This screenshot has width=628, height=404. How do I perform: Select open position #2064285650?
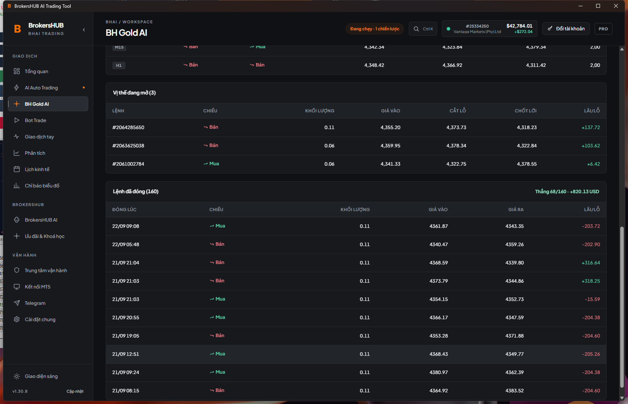click(356, 128)
